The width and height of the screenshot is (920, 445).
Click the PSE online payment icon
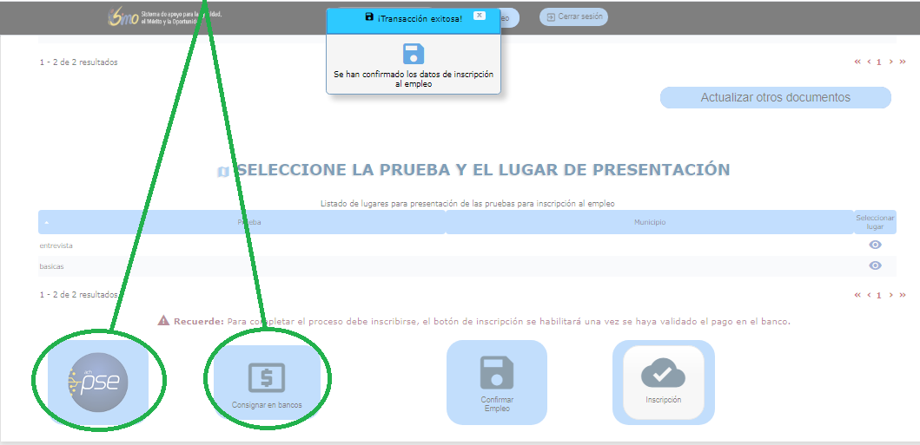pos(98,381)
